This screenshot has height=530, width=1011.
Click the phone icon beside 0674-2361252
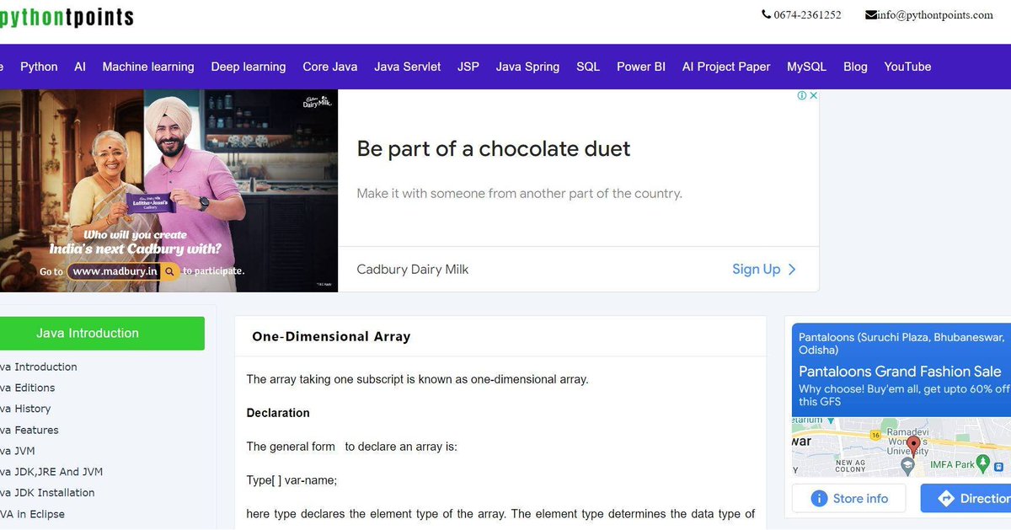[766, 14]
